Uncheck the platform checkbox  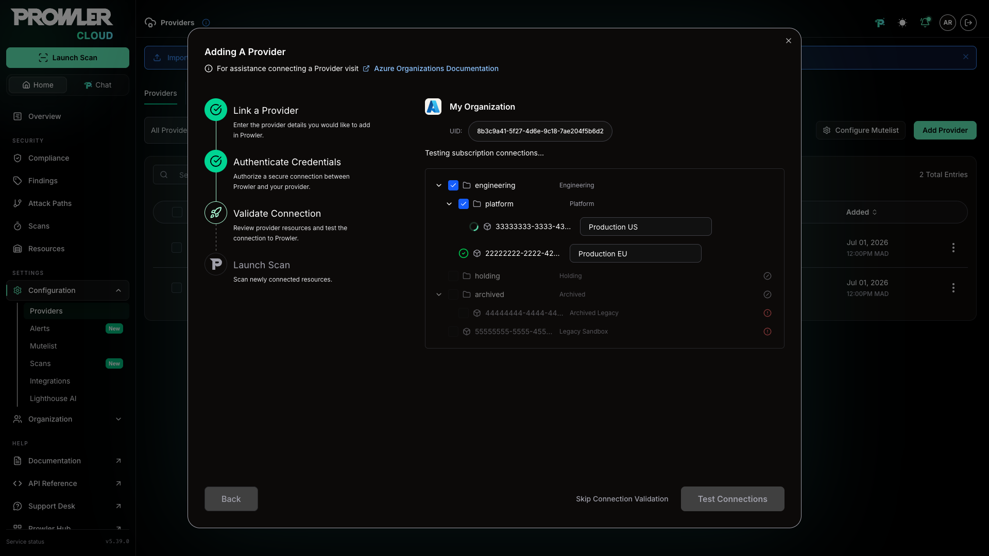click(464, 204)
